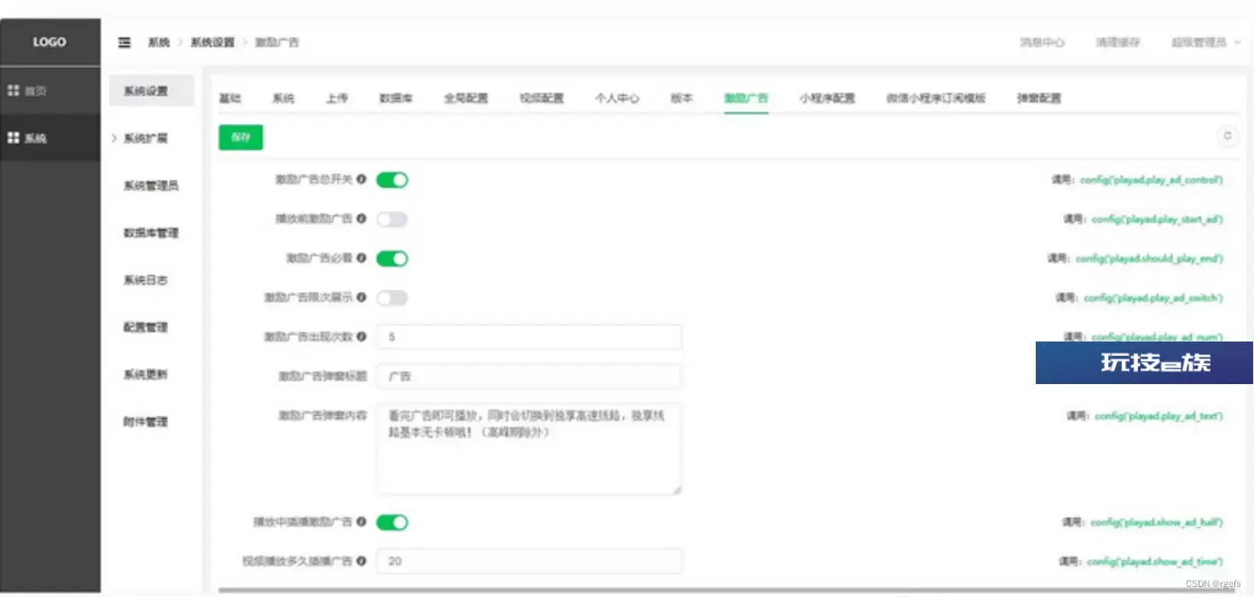Open 系统日志 in the side menu
Image resolution: width=1254 pixels, height=597 pixels.
click(146, 279)
